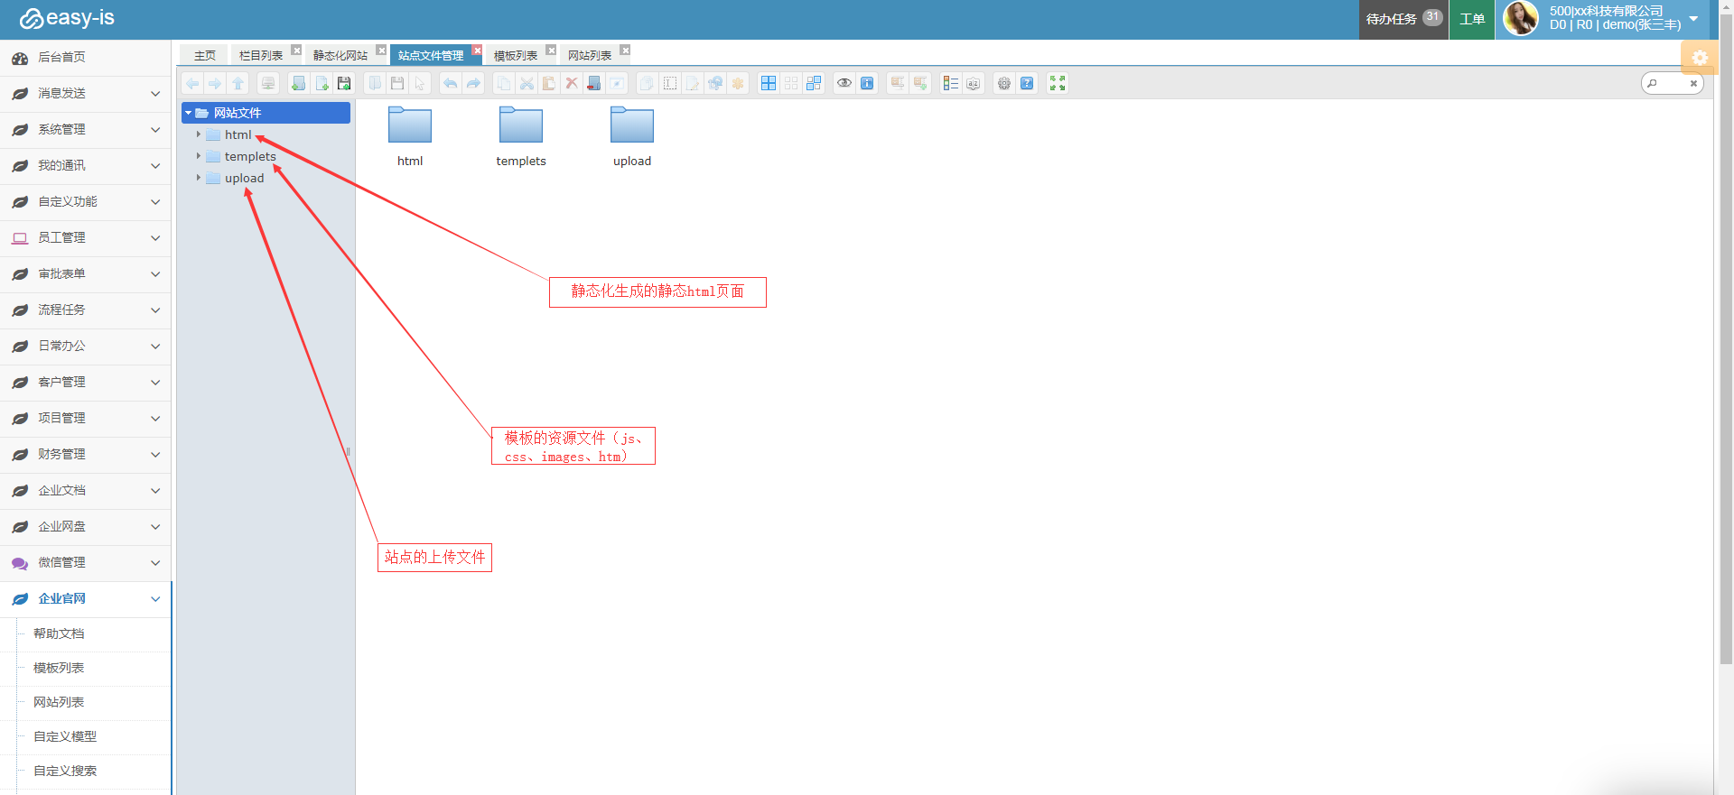
Task: Click the Sort a-z icon
Action: click(x=973, y=83)
